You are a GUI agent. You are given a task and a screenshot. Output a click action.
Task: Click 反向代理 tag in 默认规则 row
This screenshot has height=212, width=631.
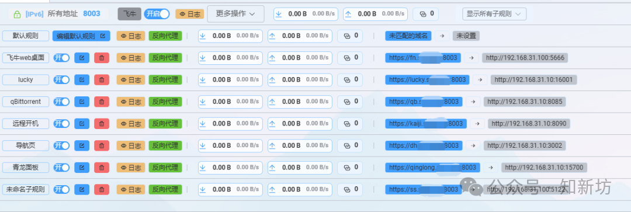[x=165, y=36]
